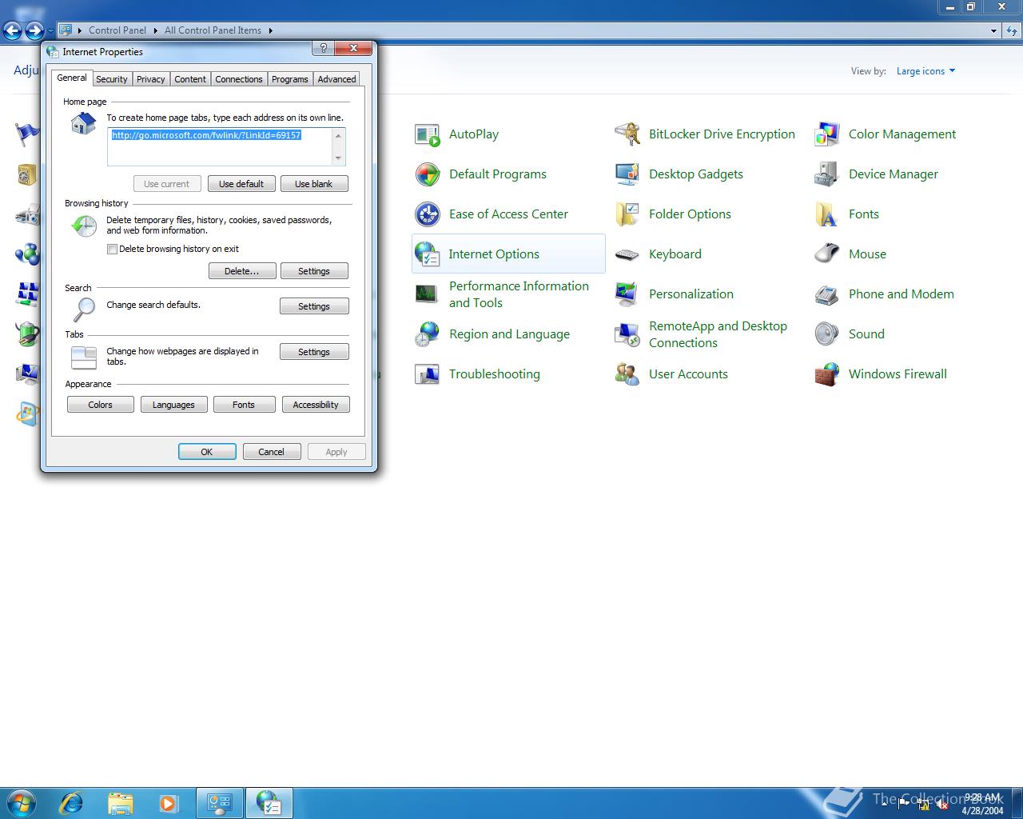Open Desktop Gadgets icon
This screenshot has height=819, width=1023.
[627, 174]
